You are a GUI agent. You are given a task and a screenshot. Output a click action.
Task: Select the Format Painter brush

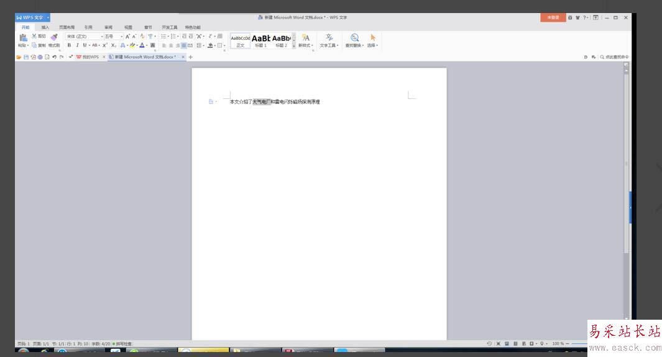(54, 37)
